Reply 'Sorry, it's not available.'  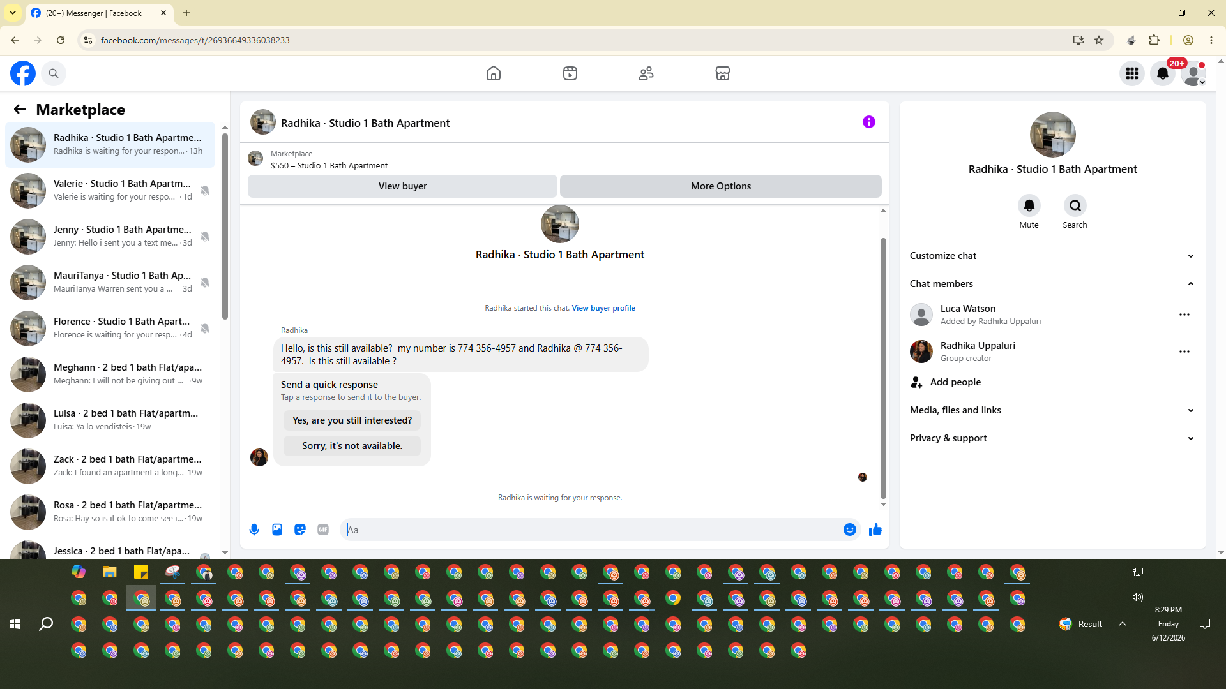(352, 446)
